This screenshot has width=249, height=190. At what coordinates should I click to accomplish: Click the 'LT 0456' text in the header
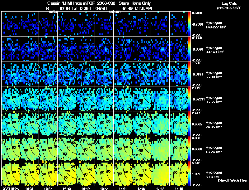97,9
